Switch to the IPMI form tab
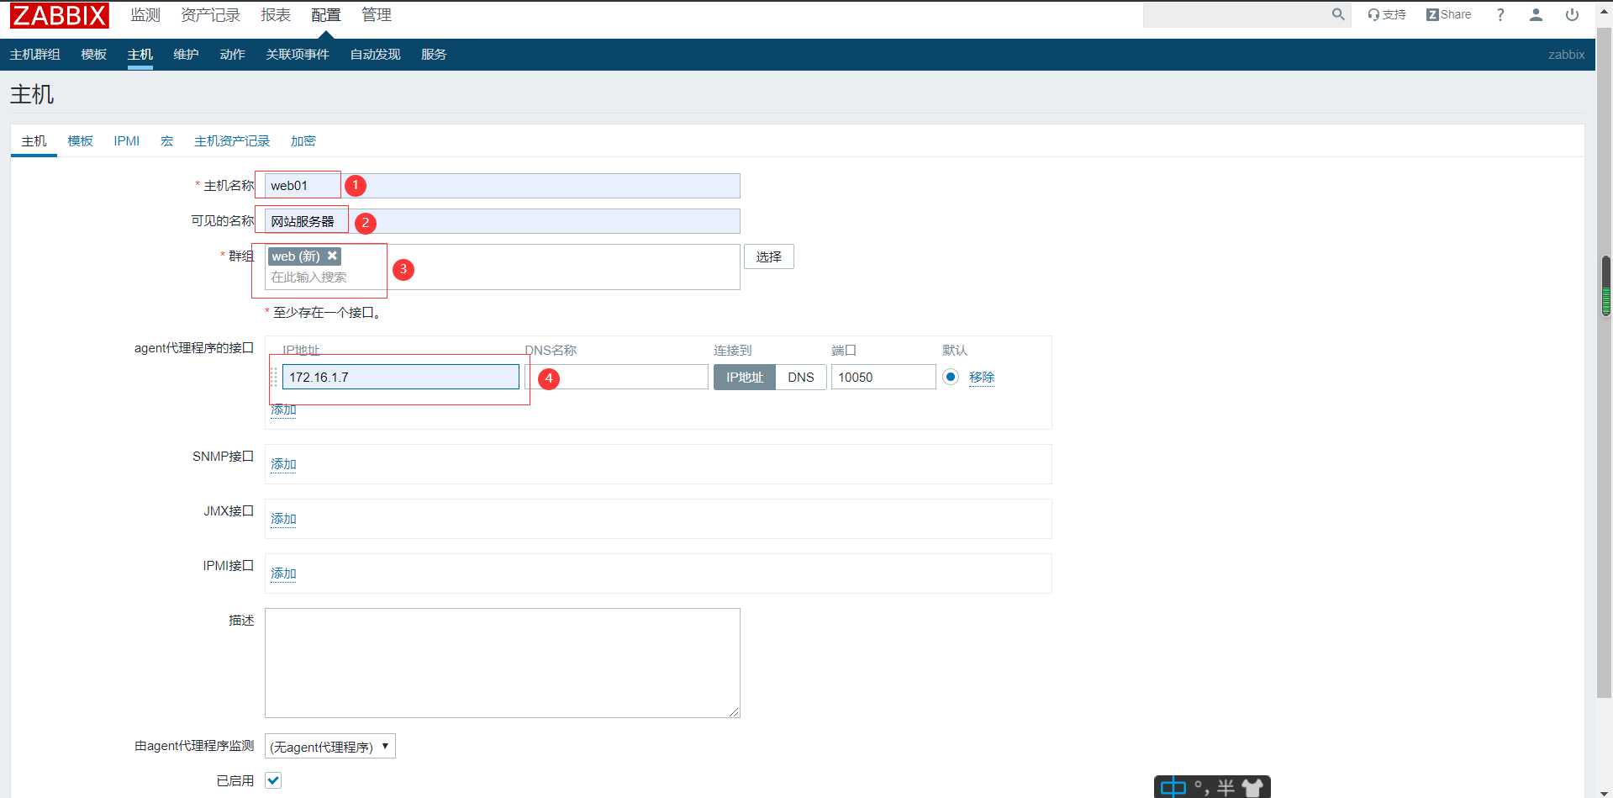The width and height of the screenshot is (1613, 798). pyautogui.click(x=127, y=141)
